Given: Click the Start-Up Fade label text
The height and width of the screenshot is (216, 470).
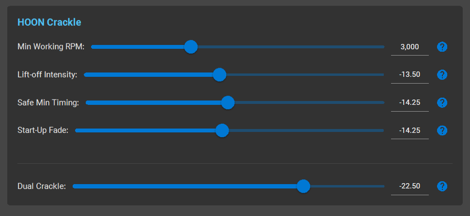Looking at the screenshot, I should coord(43,130).
